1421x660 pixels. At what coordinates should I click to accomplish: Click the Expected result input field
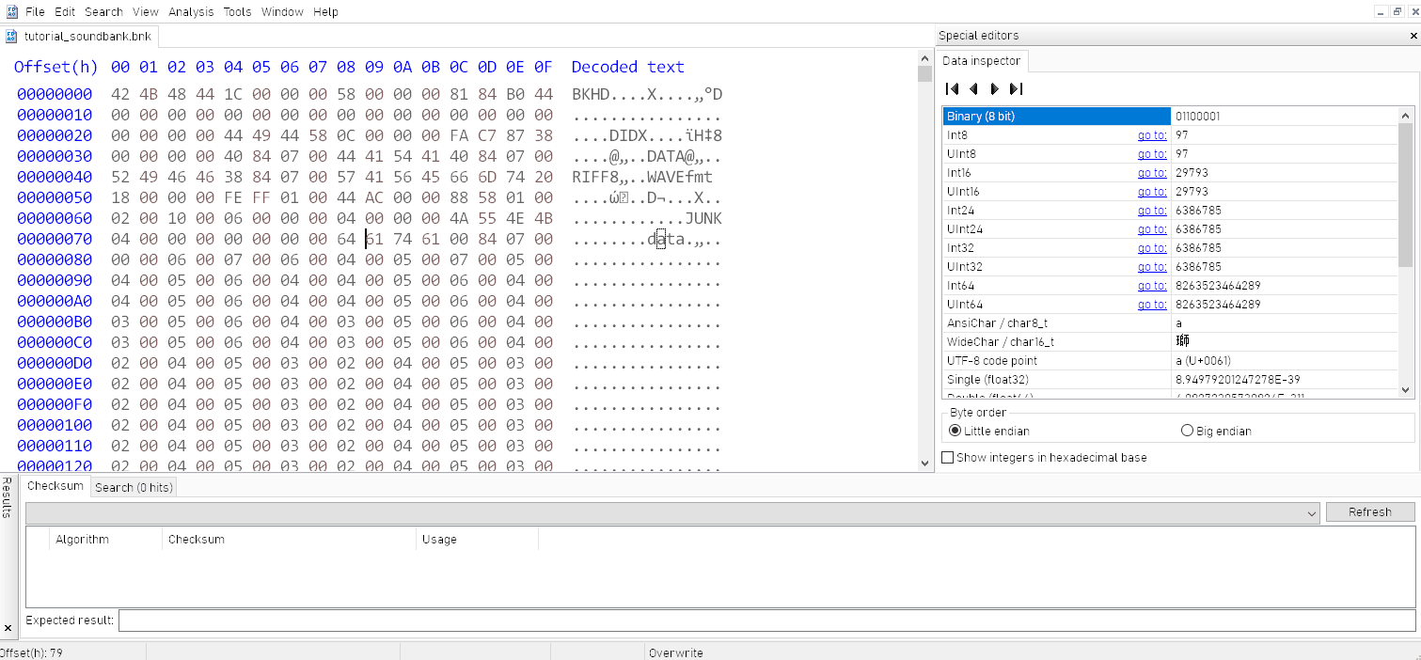(376, 621)
